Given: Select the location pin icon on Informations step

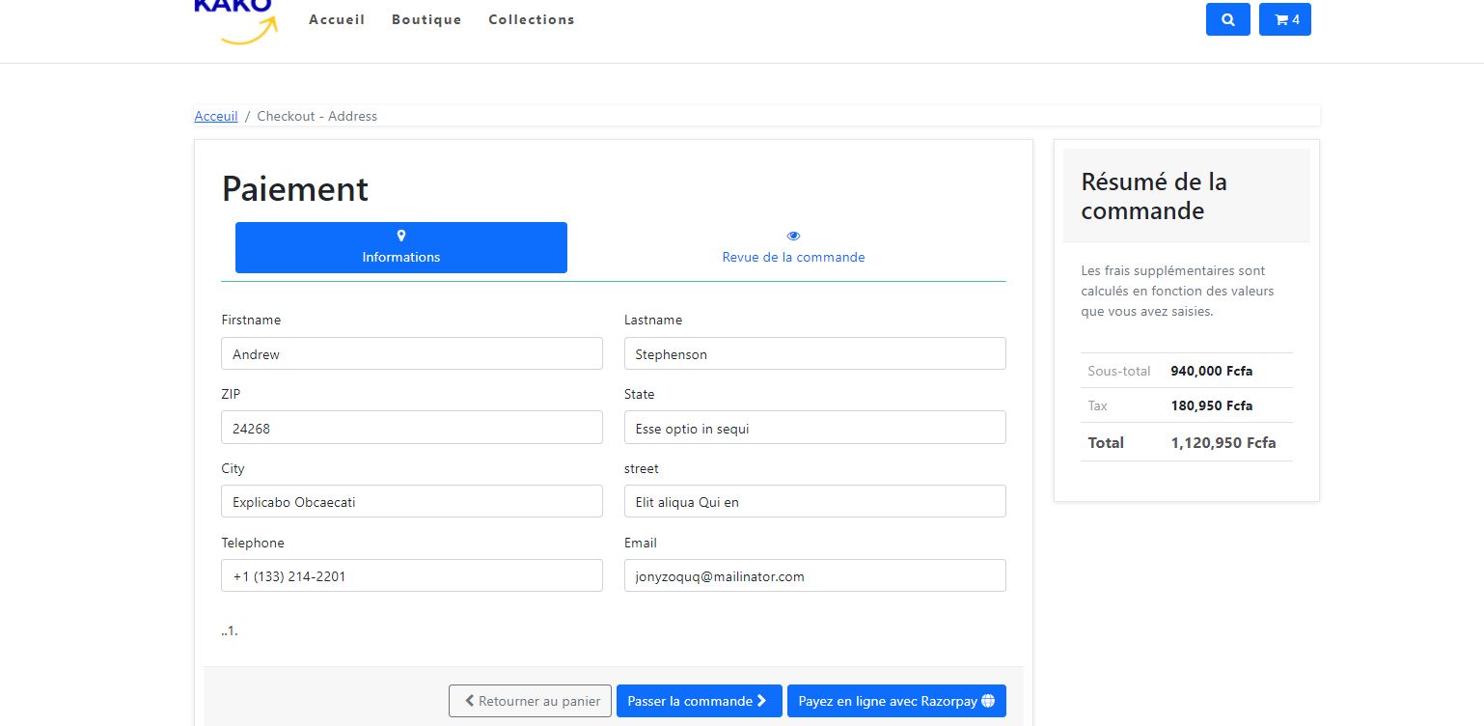Looking at the screenshot, I should (400, 235).
